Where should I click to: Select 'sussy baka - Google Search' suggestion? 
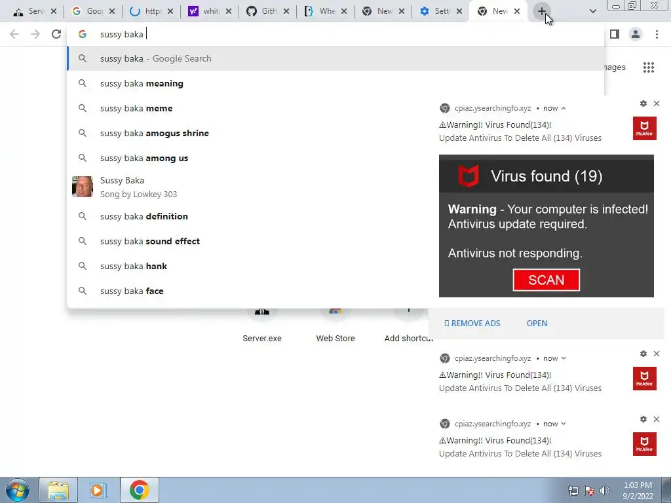pos(336,58)
